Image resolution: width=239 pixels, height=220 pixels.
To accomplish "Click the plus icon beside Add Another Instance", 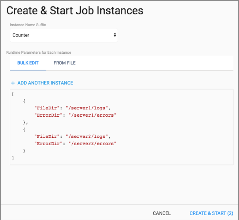I will (x=13, y=83).
